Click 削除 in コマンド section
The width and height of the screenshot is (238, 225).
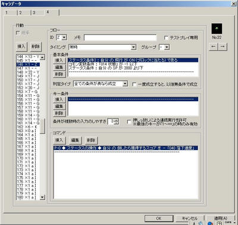tap(91, 140)
